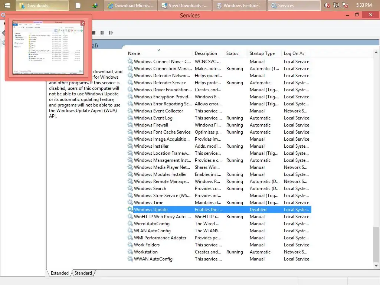Viewport: 380px width, 285px height.
Task: Switch to Downloads taskbar window
Action: [x=42, y=5]
